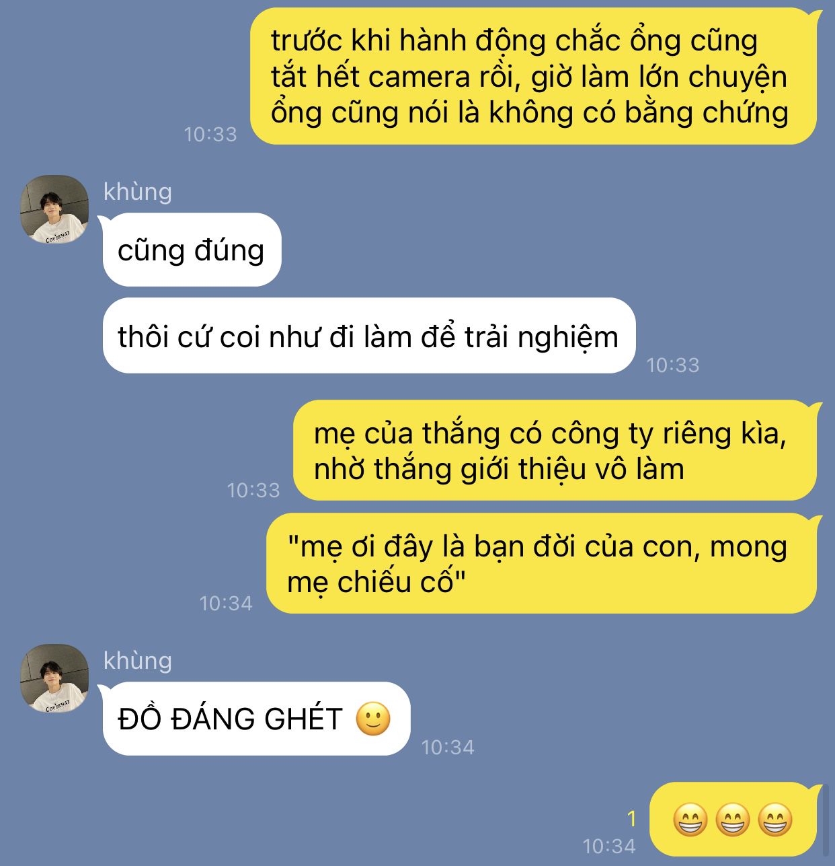This screenshot has height=866, width=835.
Task: Tap the read count '1' indicator
Action: tap(631, 818)
